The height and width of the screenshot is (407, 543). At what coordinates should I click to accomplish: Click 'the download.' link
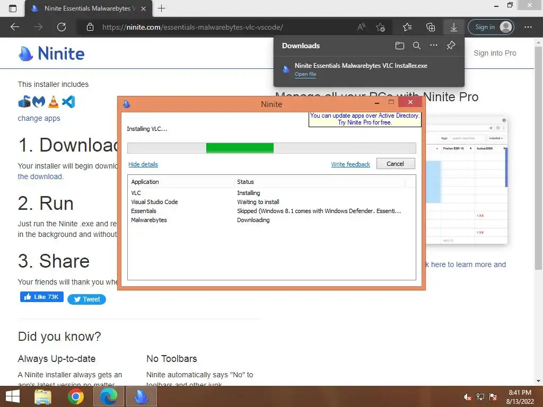coord(40,176)
